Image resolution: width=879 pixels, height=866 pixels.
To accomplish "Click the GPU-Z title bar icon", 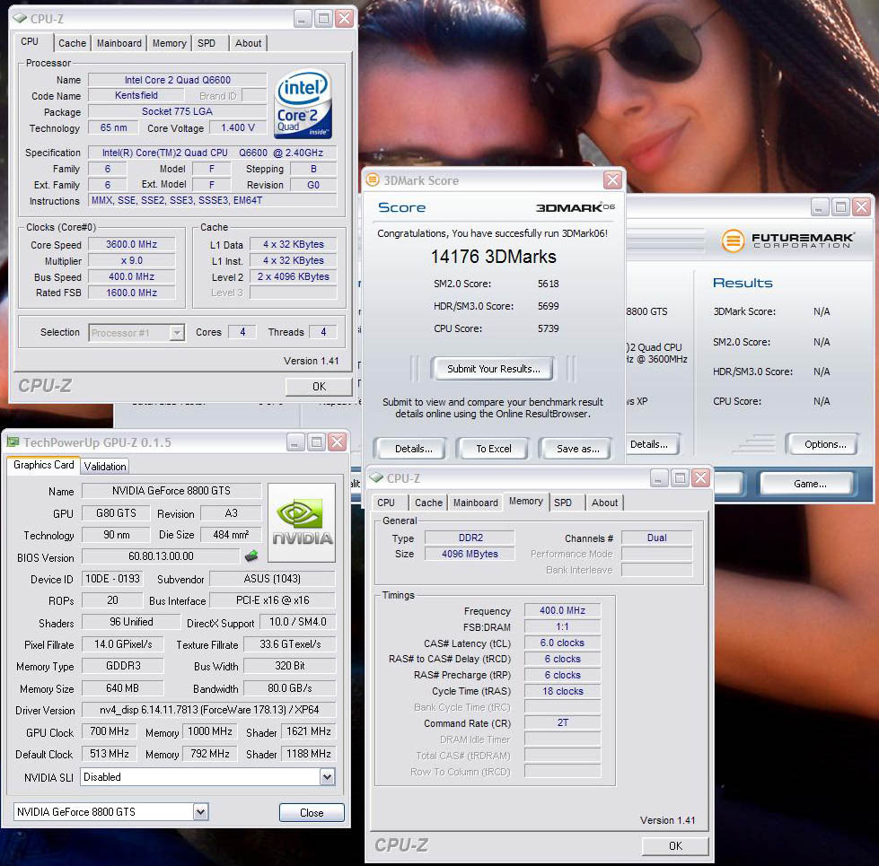I will click(x=13, y=442).
